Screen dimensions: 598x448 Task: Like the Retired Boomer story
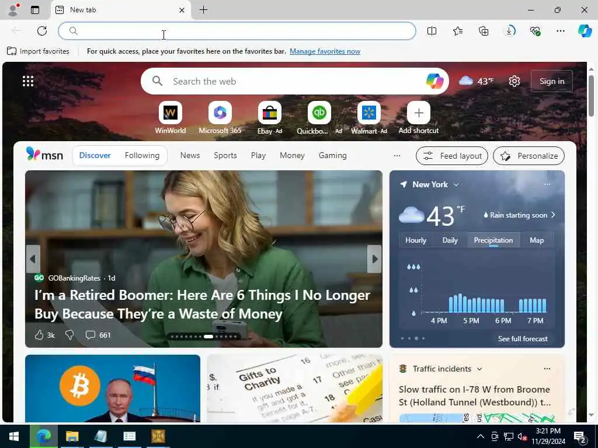click(x=44, y=335)
